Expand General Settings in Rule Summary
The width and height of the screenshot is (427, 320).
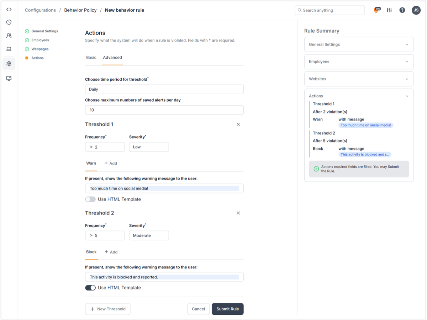359,44
